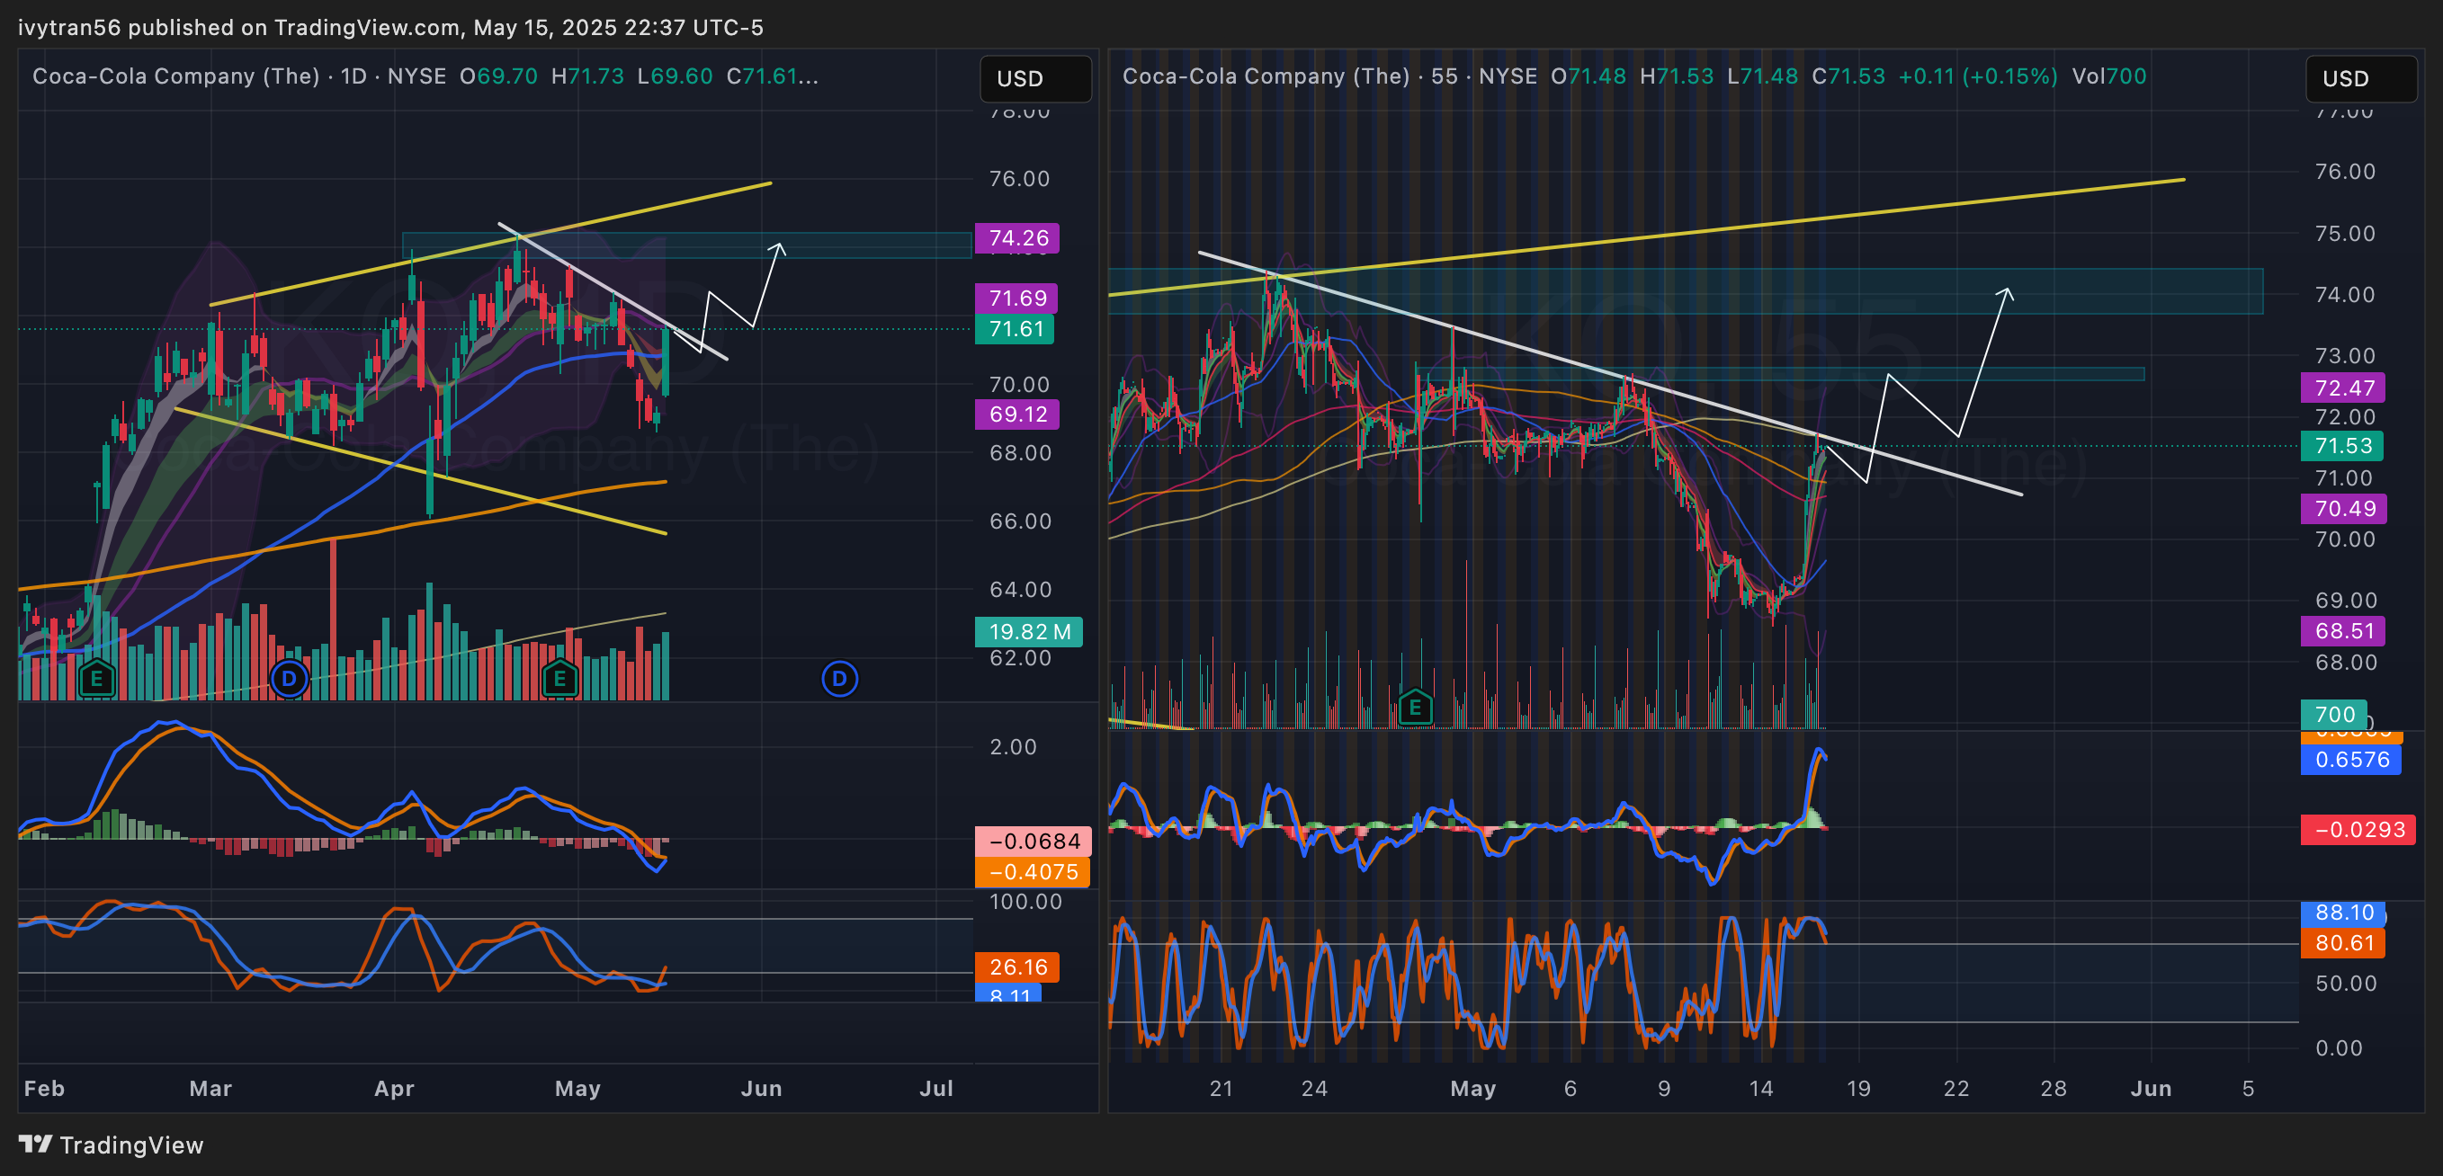The height and width of the screenshot is (1176, 2443).
Task: Click the 21 date label on the 55-minute axis
Action: (x=1221, y=1089)
